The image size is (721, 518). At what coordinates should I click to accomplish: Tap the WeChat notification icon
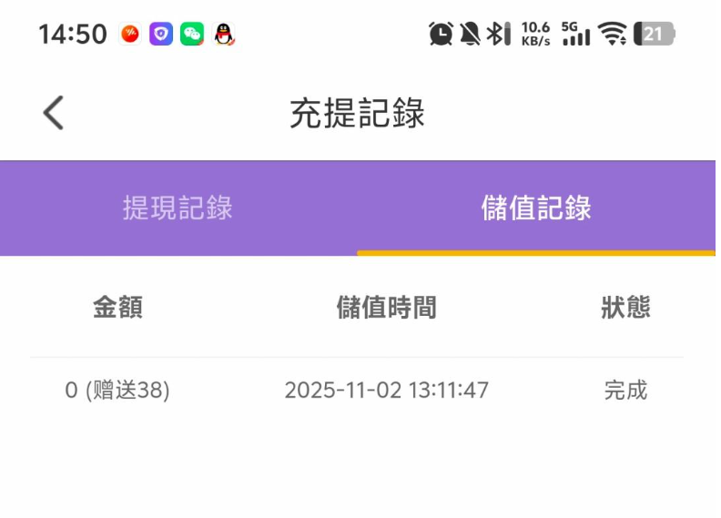pyautogui.click(x=191, y=35)
